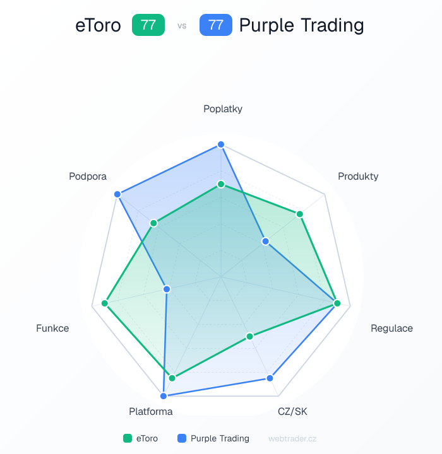The width and height of the screenshot is (442, 454).
Task: Click Purple Trading's blue Podpora data point
Action: (117, 194)
